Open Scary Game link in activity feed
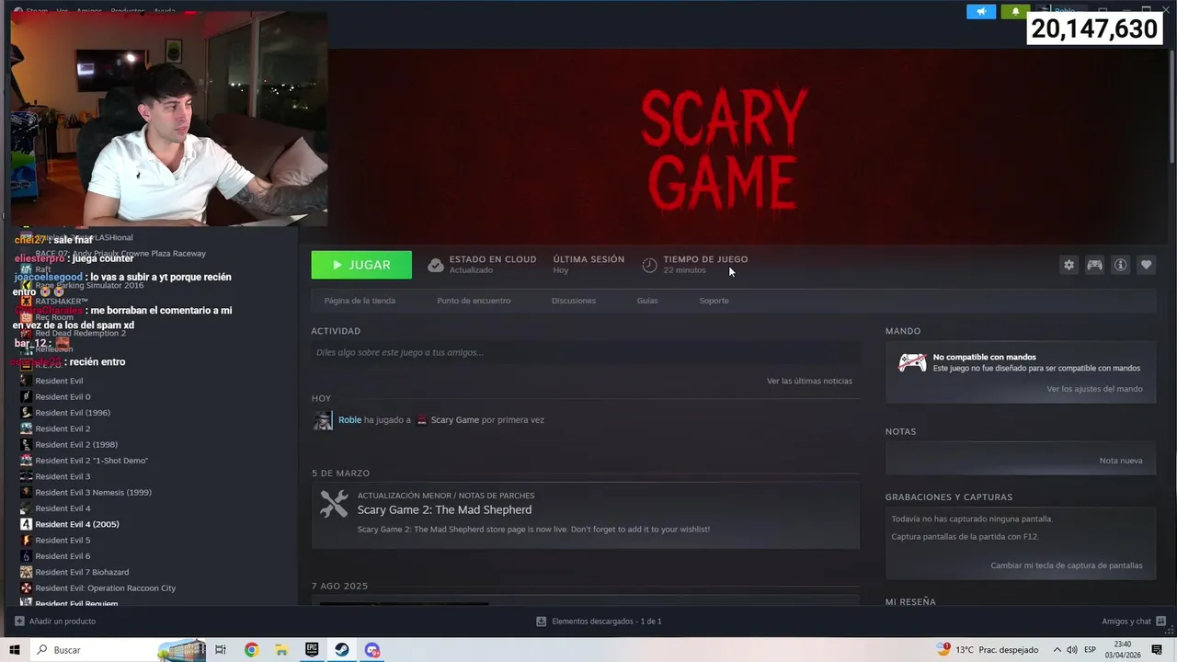 click(x=454, y=420)
